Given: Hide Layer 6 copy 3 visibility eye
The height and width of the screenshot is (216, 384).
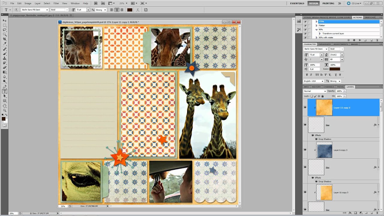Looking at the screenshot, I should click(305, 150).
